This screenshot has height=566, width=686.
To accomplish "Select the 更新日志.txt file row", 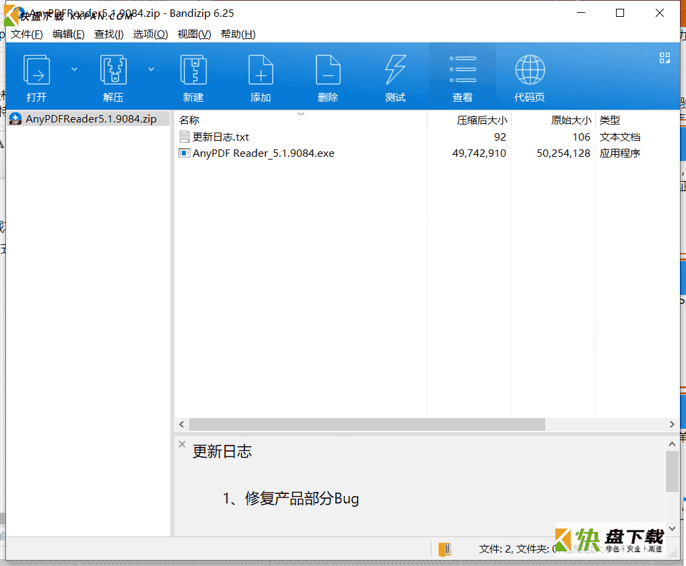I will coord(427,137).
